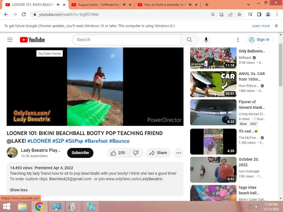Open the tab search dropdown chevron

pyautogui.click(x=248, y=5)
